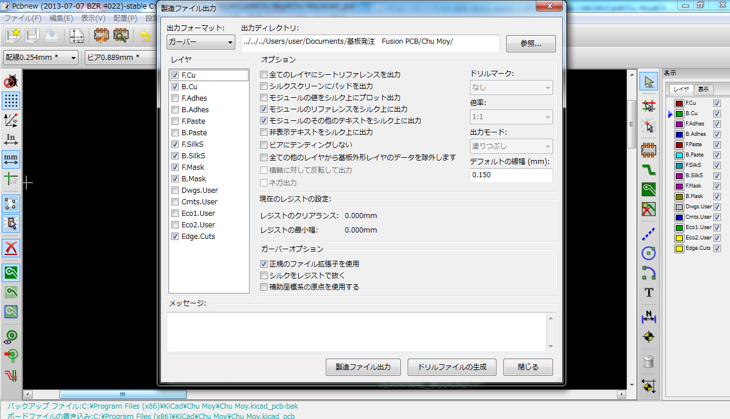Screen dimensions: 730x419
Task: Select the add arc tool
Action: (649, 273)
